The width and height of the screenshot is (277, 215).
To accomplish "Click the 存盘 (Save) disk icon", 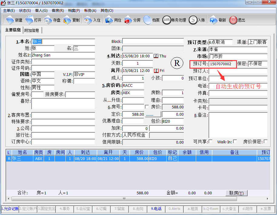I will pyautogui.click(x=48, y=20).
